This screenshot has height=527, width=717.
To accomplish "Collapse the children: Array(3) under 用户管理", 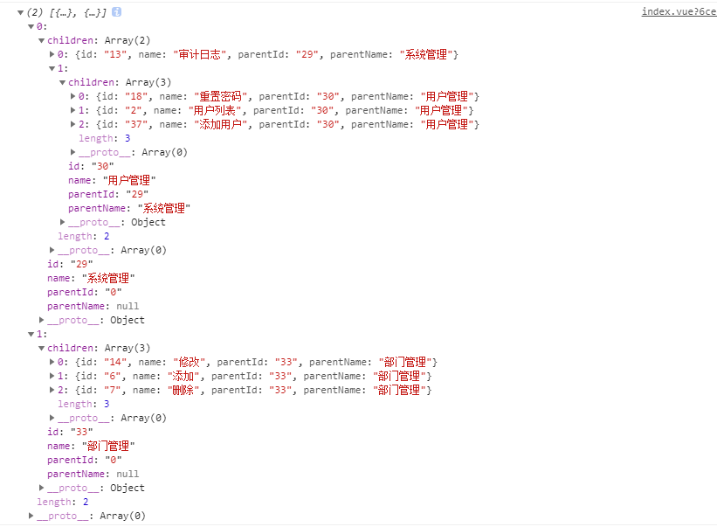I will pyautogui.click(x=62, y=83).
